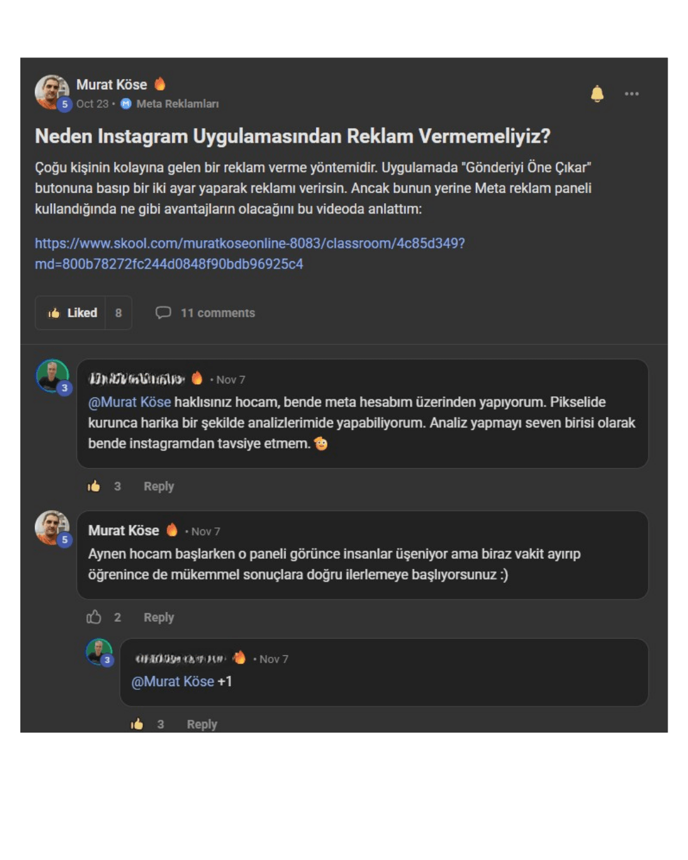Open the skool.com classroom link
688x860 pixels.
(249, 253)
